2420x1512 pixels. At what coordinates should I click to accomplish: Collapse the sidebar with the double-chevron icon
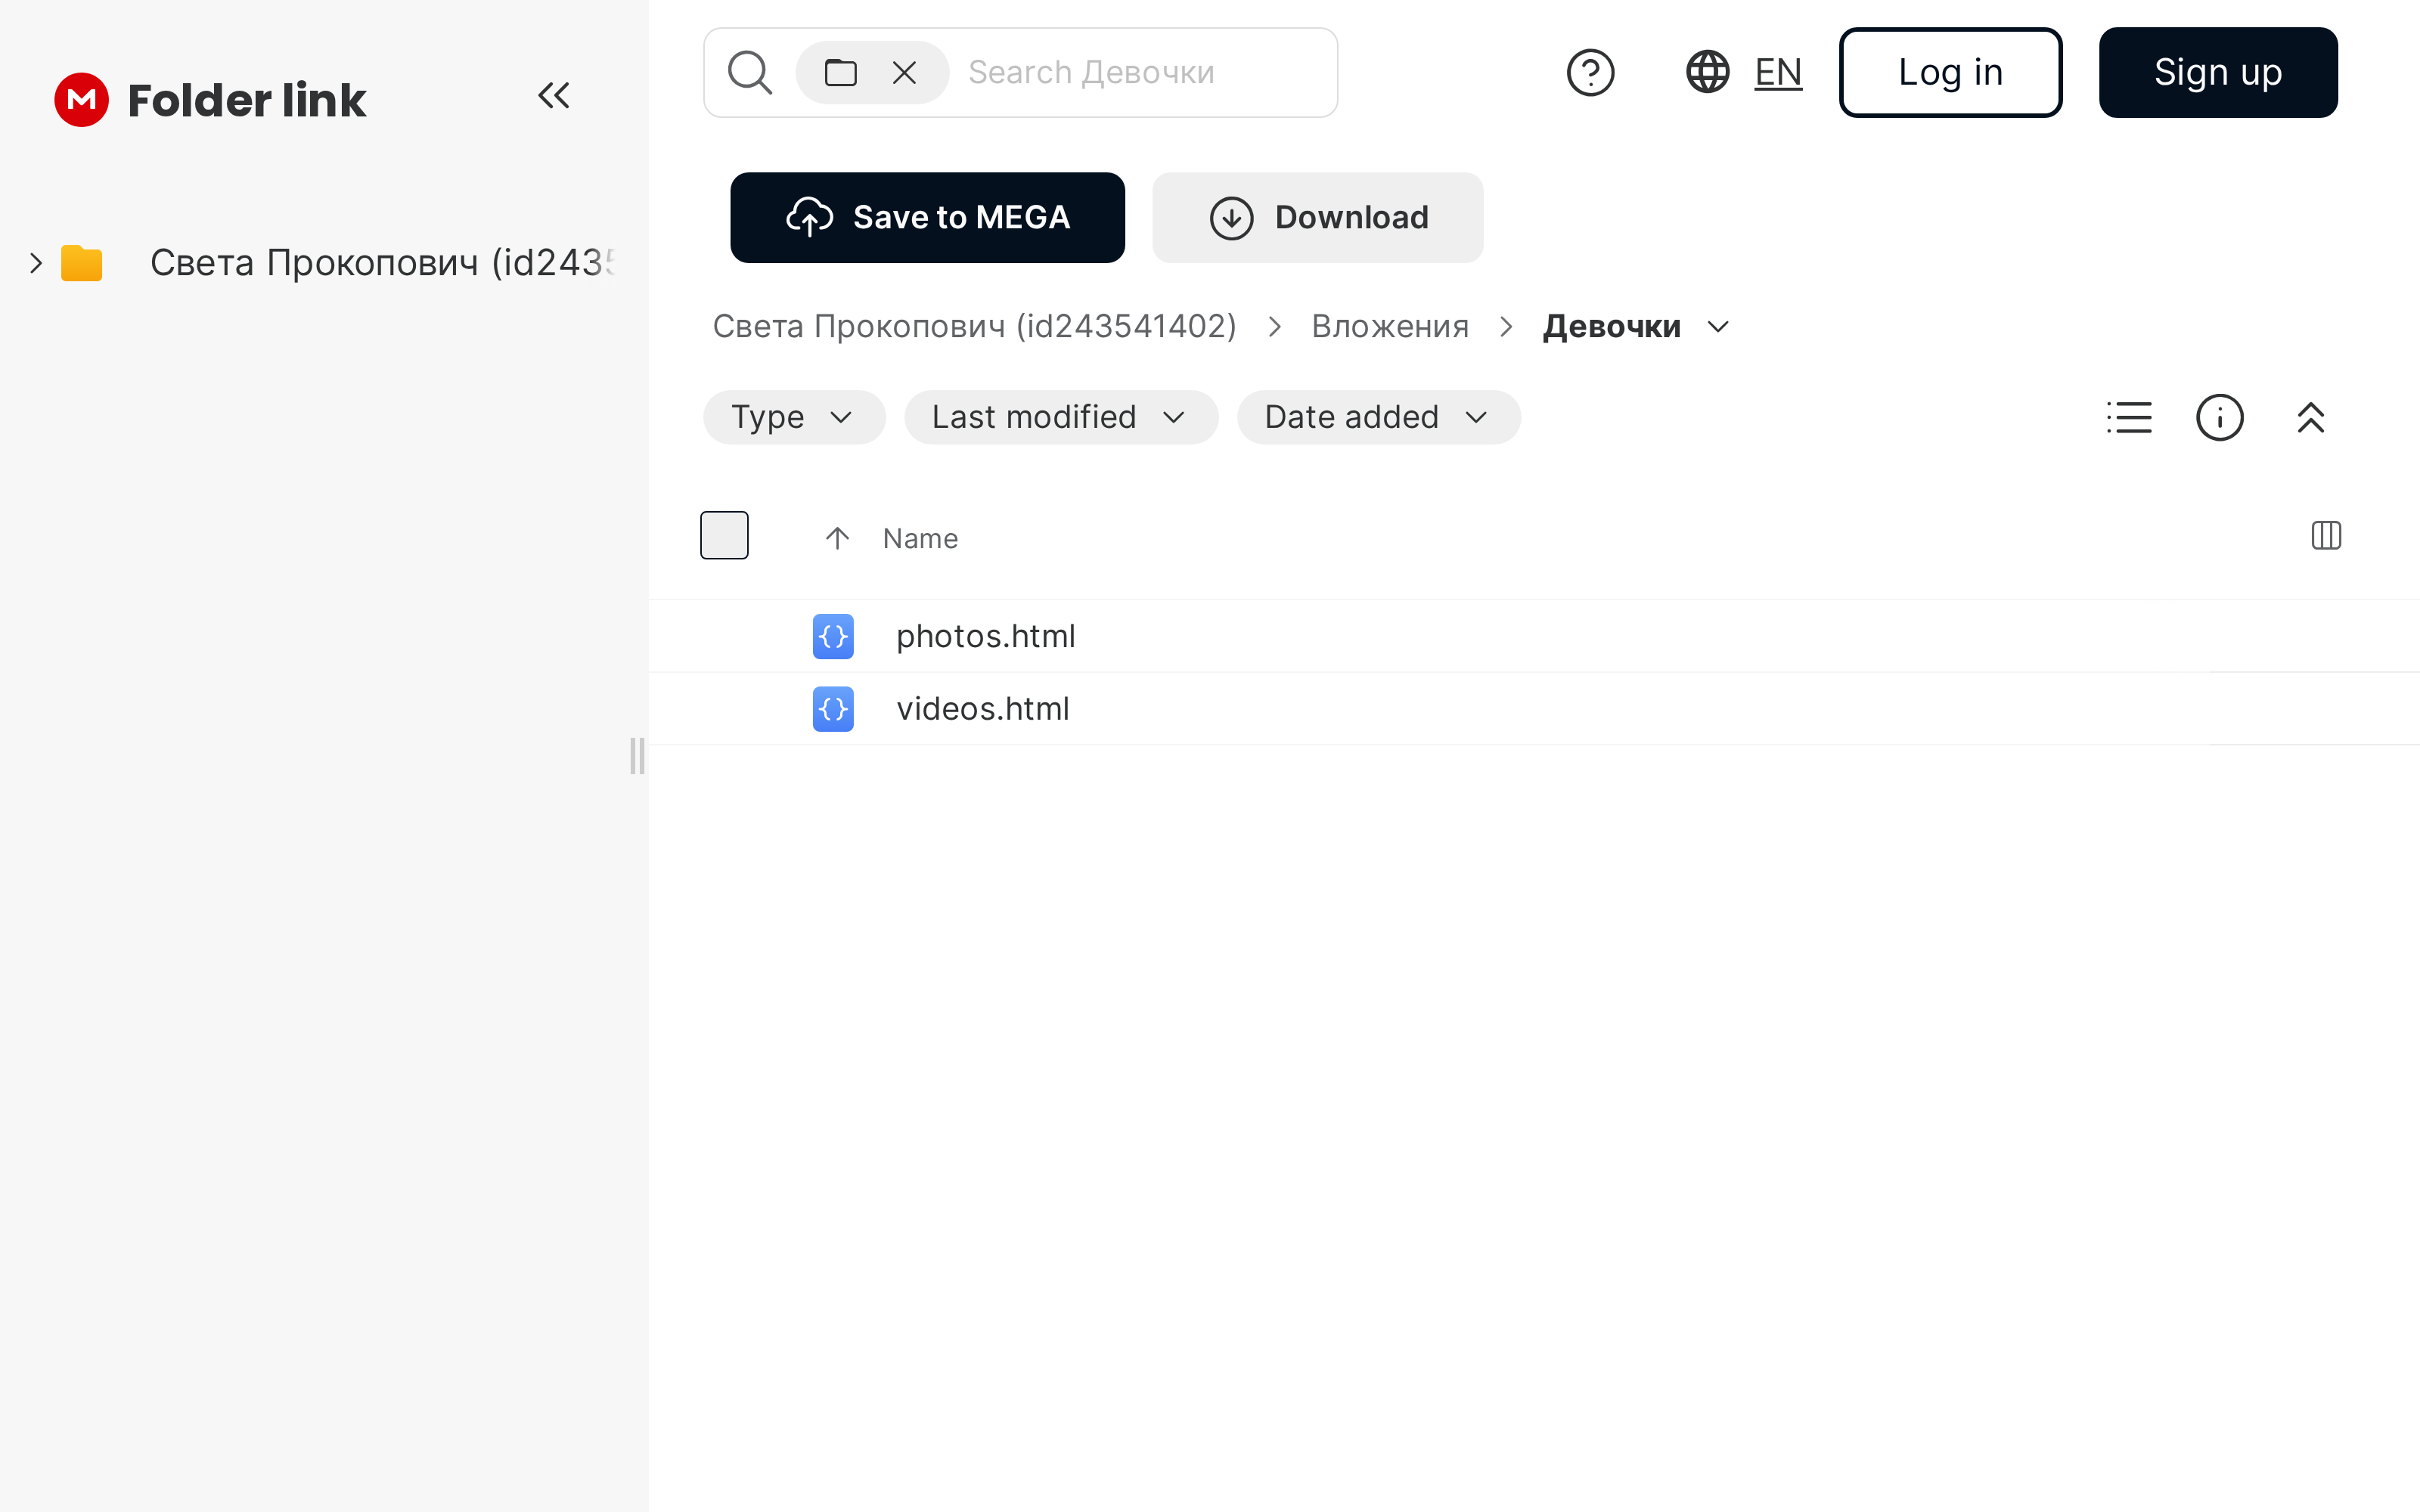553,96
